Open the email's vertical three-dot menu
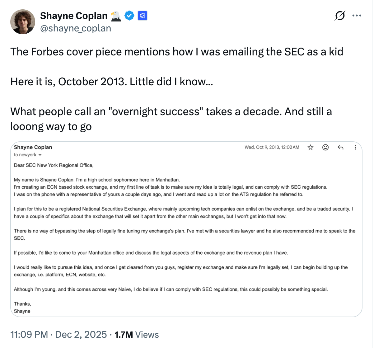This screenshot has width=374, height=348. pyautogui.click(x=355, y=147)
